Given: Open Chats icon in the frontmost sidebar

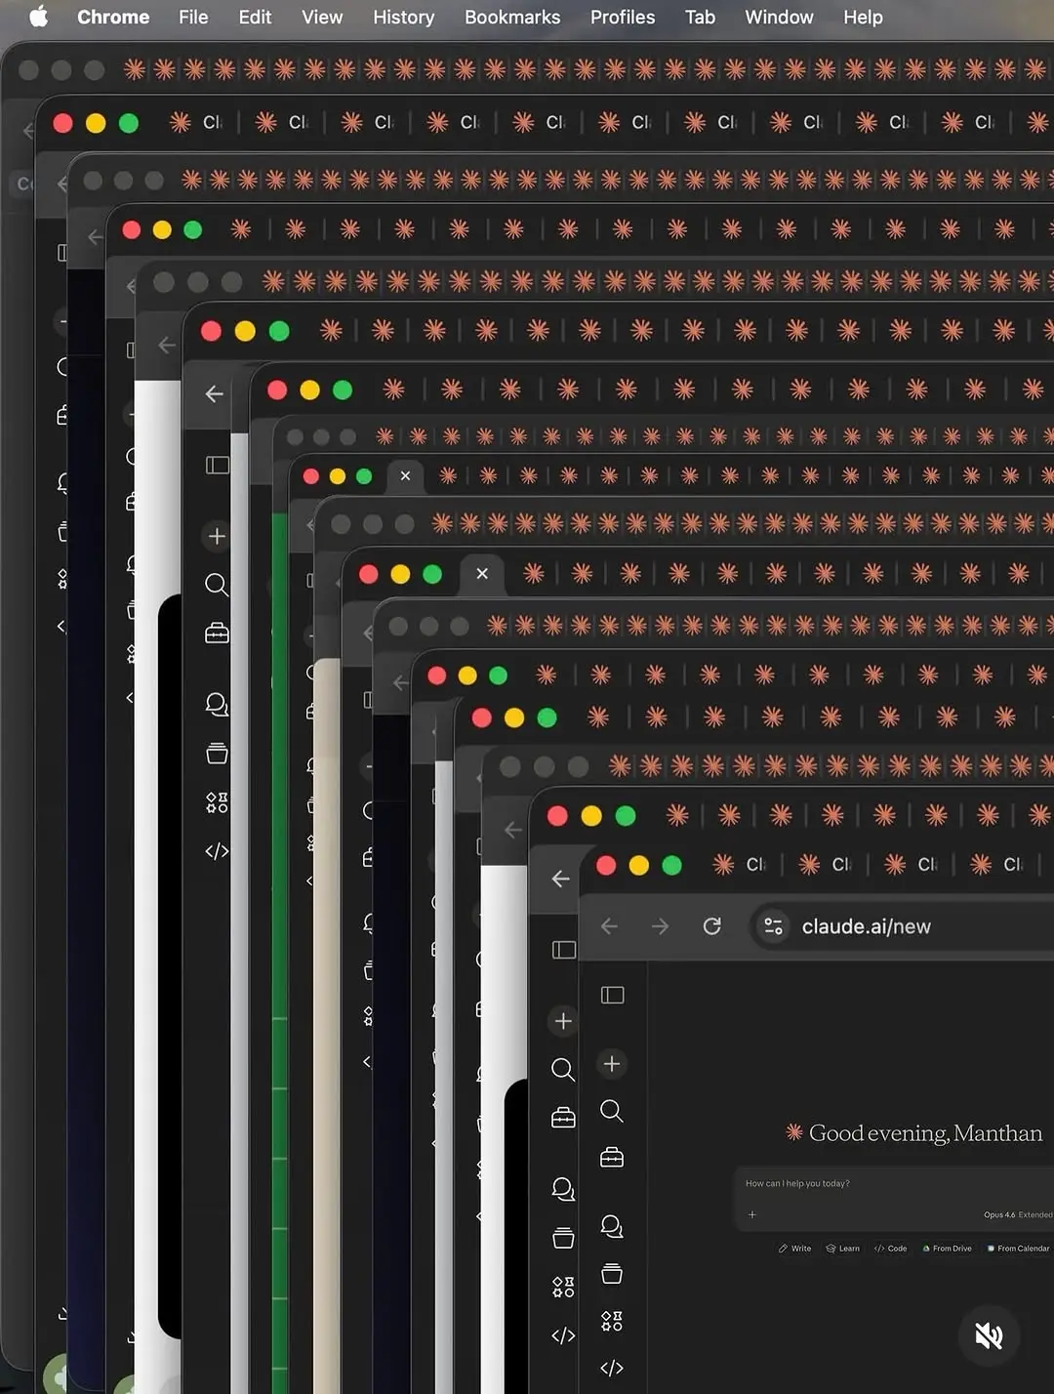Looking at the screenshot, I should click(x=612, y=1226).
